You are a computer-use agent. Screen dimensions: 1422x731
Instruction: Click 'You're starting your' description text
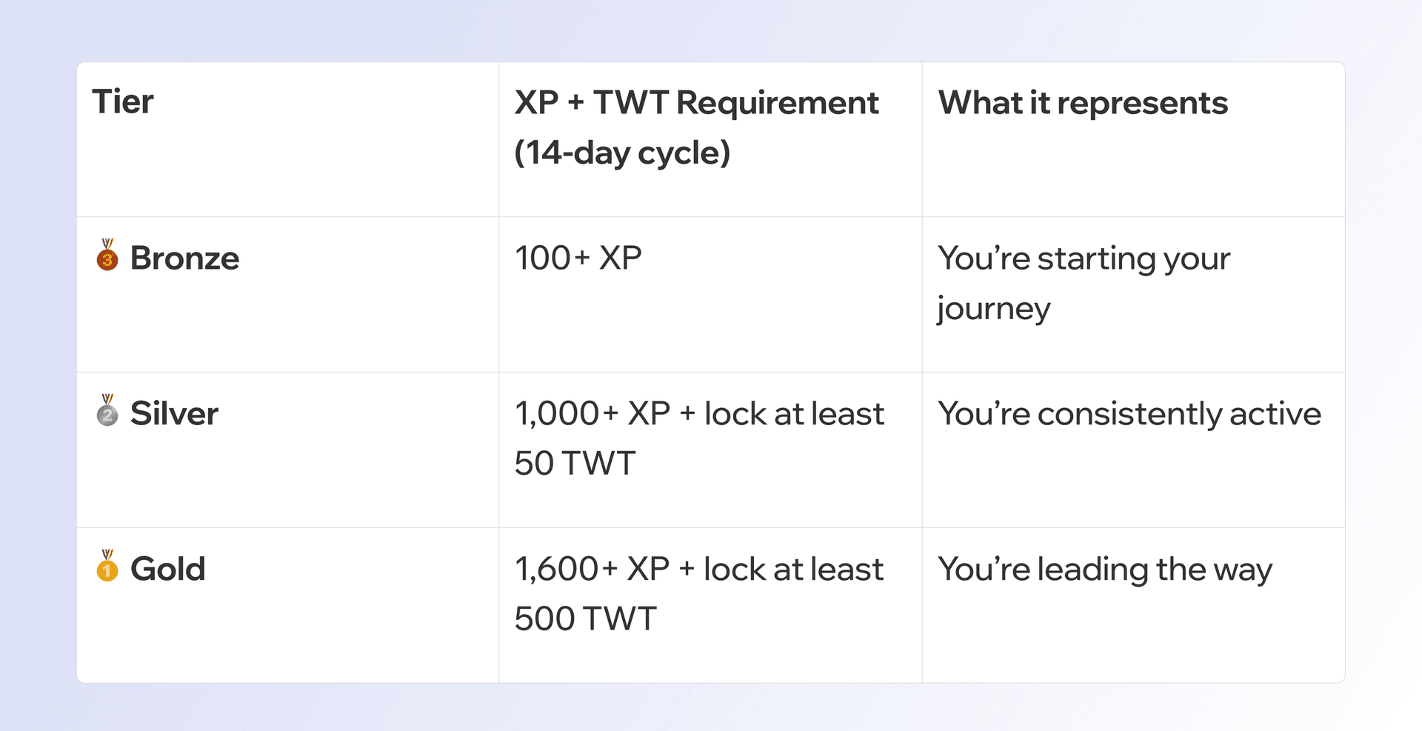click(x=1084, y=258)
